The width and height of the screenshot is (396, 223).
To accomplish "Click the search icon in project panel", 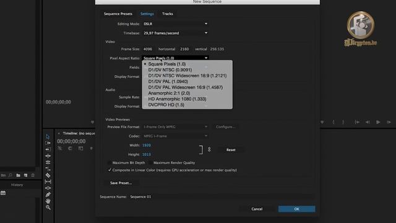I will point(11,175).
